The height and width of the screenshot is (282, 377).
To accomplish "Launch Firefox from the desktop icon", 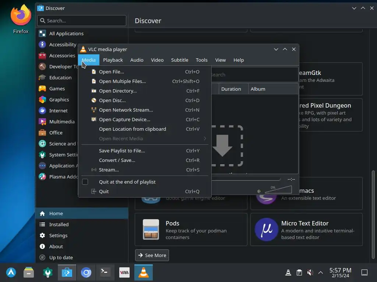I will coord(21,19).
